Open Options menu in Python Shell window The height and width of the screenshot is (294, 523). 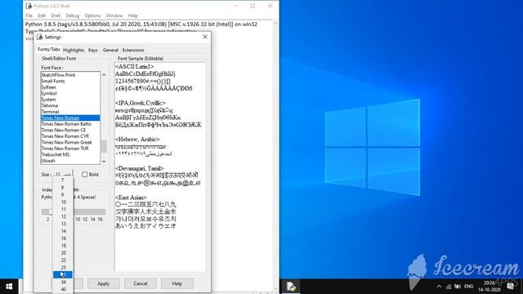pyautogui.click(x=92, y=16)
